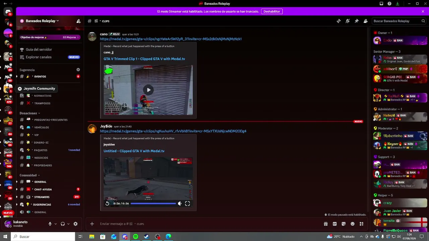Click the Buscar Baneados Roleplay search field
Screen dimensions: 429x241
point(399,21)
